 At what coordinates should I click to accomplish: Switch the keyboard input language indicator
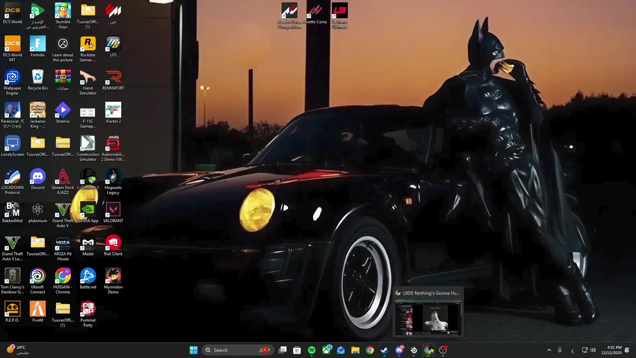tap(572, 350)
